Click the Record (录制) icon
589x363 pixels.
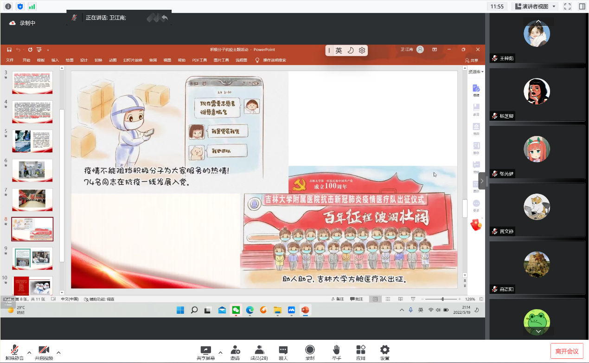[x=310, y=350]
